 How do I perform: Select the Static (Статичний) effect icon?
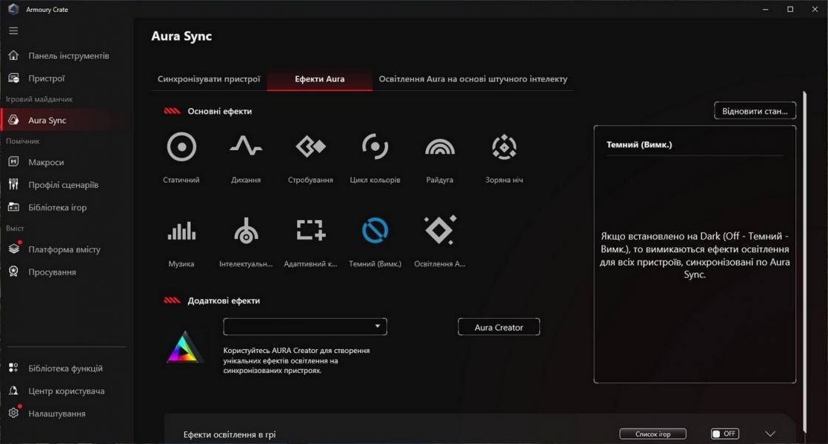[181, 147]
